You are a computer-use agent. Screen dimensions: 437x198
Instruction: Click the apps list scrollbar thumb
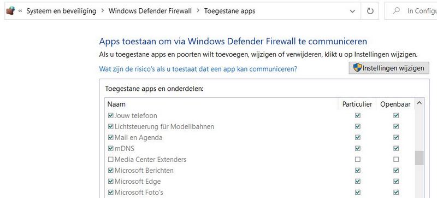[419, 158]
